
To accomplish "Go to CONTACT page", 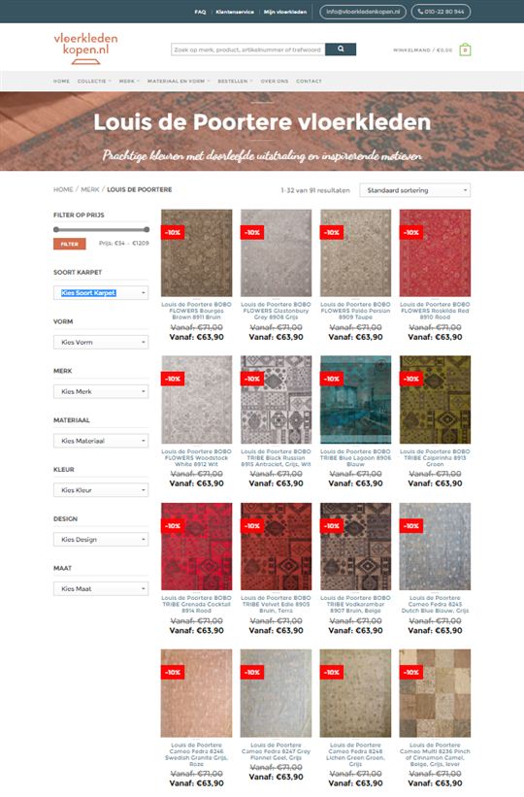I will 309,81.
